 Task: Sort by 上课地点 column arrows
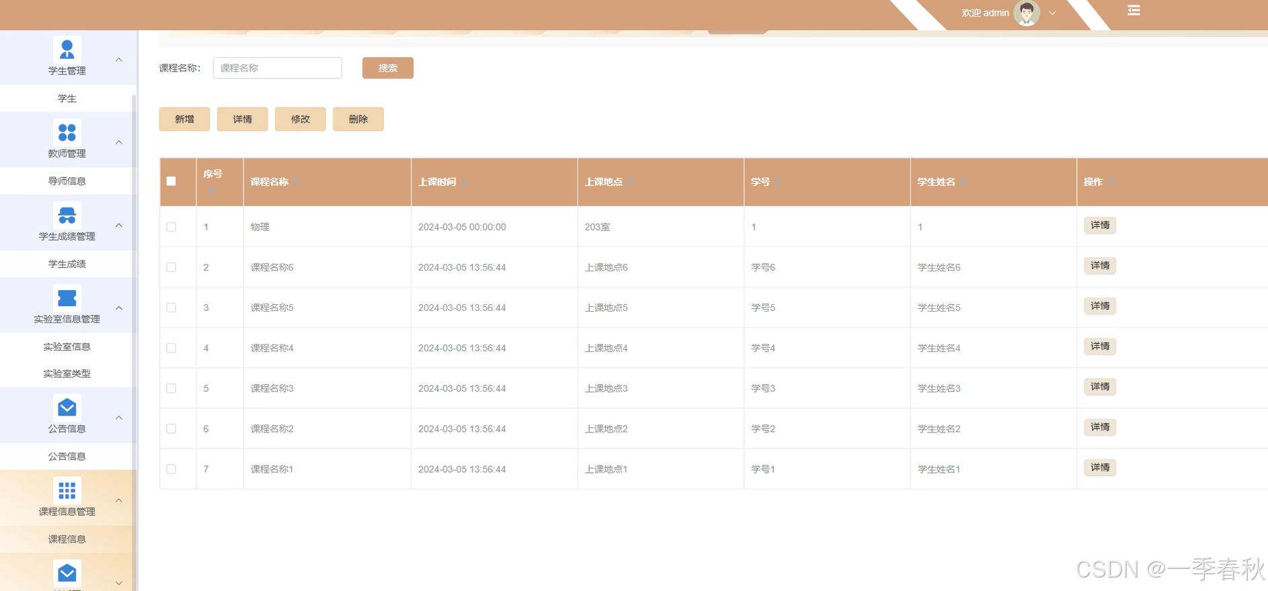[x=631, y=182]
